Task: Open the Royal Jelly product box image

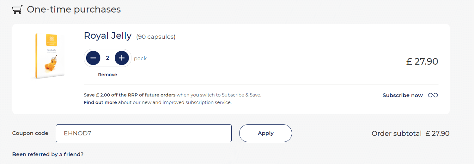Action: click(50, 56)
